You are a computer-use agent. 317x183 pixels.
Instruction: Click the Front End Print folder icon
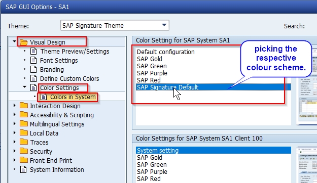24,160
